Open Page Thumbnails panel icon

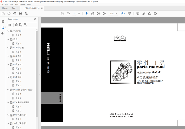tap(3, 21)
